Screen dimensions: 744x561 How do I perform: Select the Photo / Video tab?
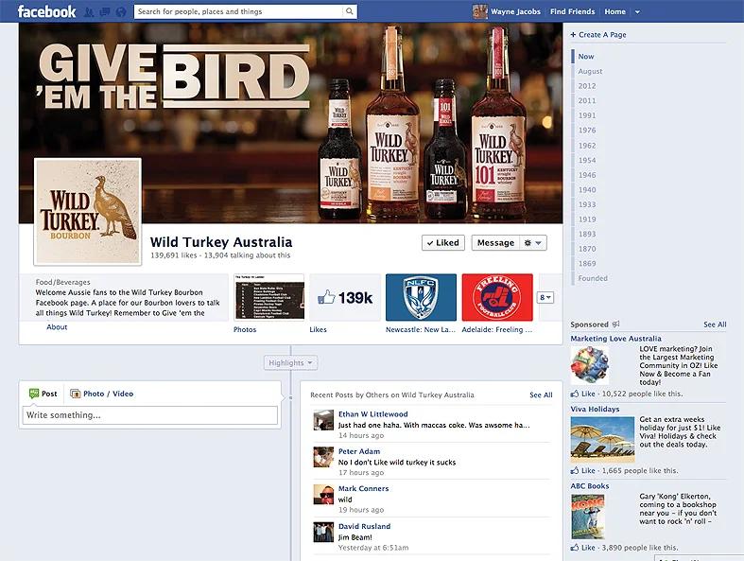click(x=102, y=394)
